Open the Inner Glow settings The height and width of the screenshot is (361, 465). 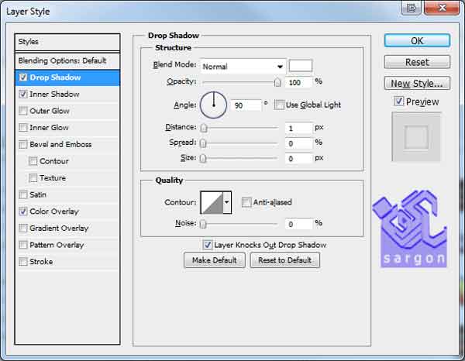(50, 128)
